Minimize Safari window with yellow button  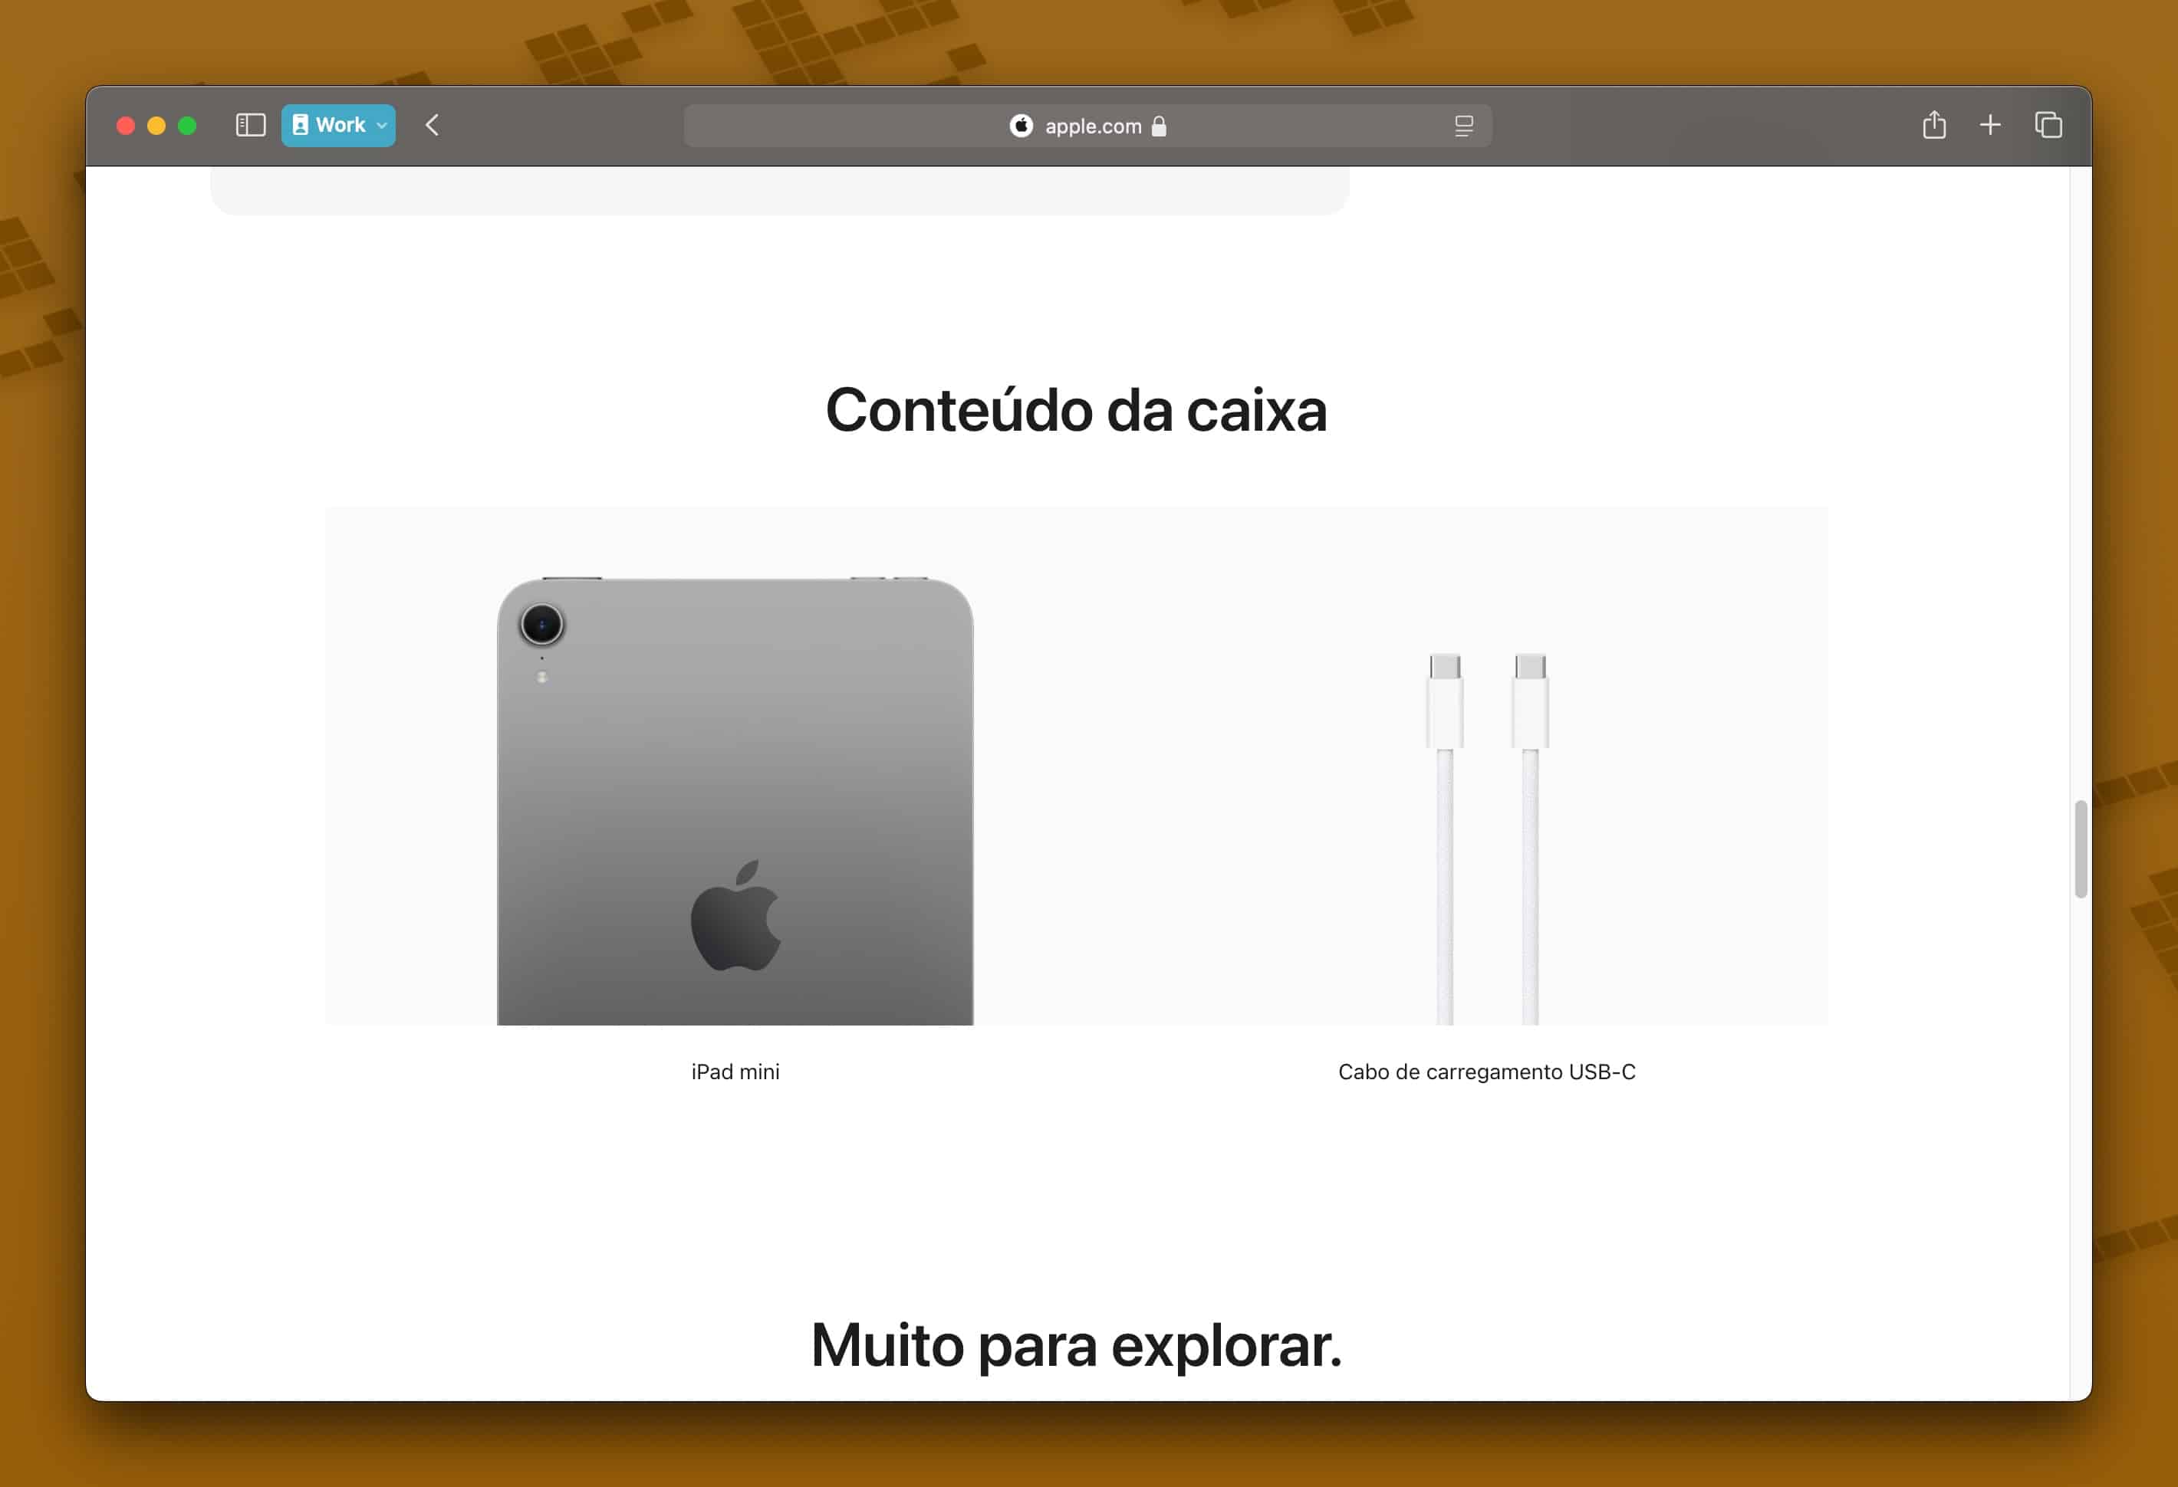coord(156,126)
